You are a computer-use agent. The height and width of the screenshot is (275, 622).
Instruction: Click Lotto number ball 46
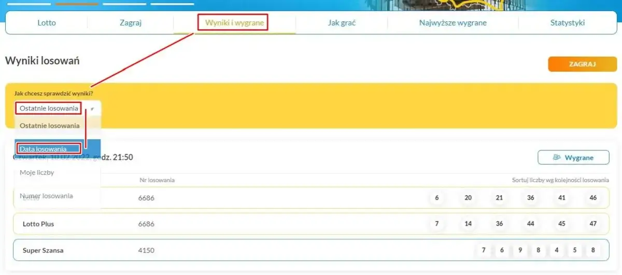click(593, 198)
